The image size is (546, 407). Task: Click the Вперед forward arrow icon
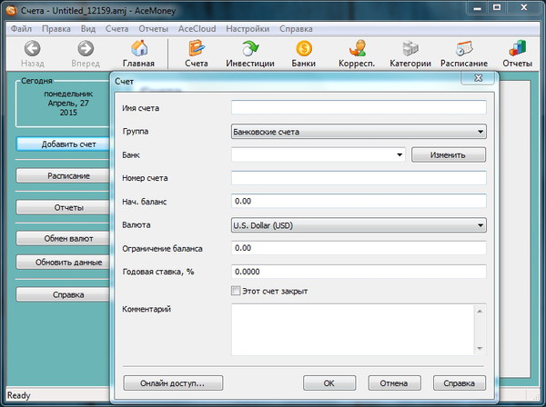[85, 48]
